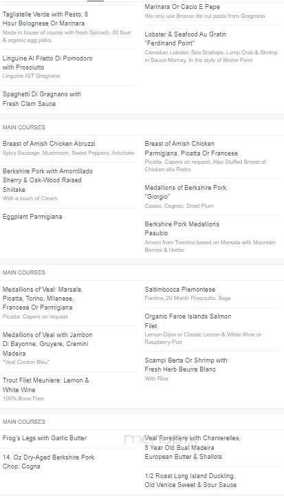
Task: Select Berkshire Pork Medallions Pasubio
Action: (x=182, y=228)
